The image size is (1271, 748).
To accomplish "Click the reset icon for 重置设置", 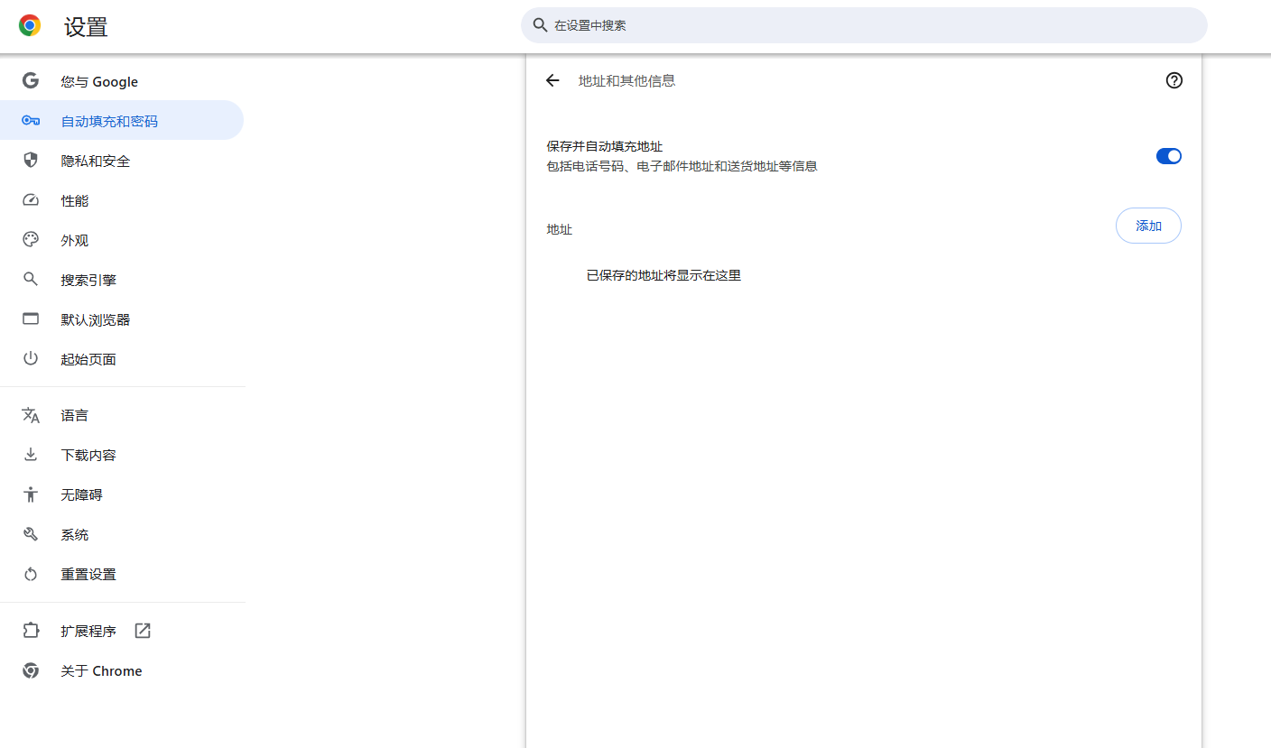I will (x=31, y=574).
